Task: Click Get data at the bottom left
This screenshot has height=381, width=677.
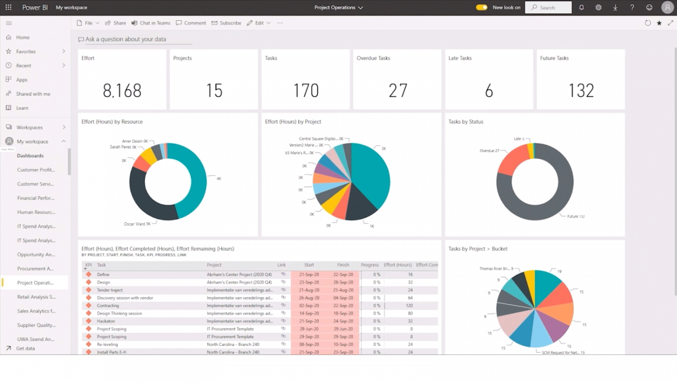Action: click(x=26, y=348)
